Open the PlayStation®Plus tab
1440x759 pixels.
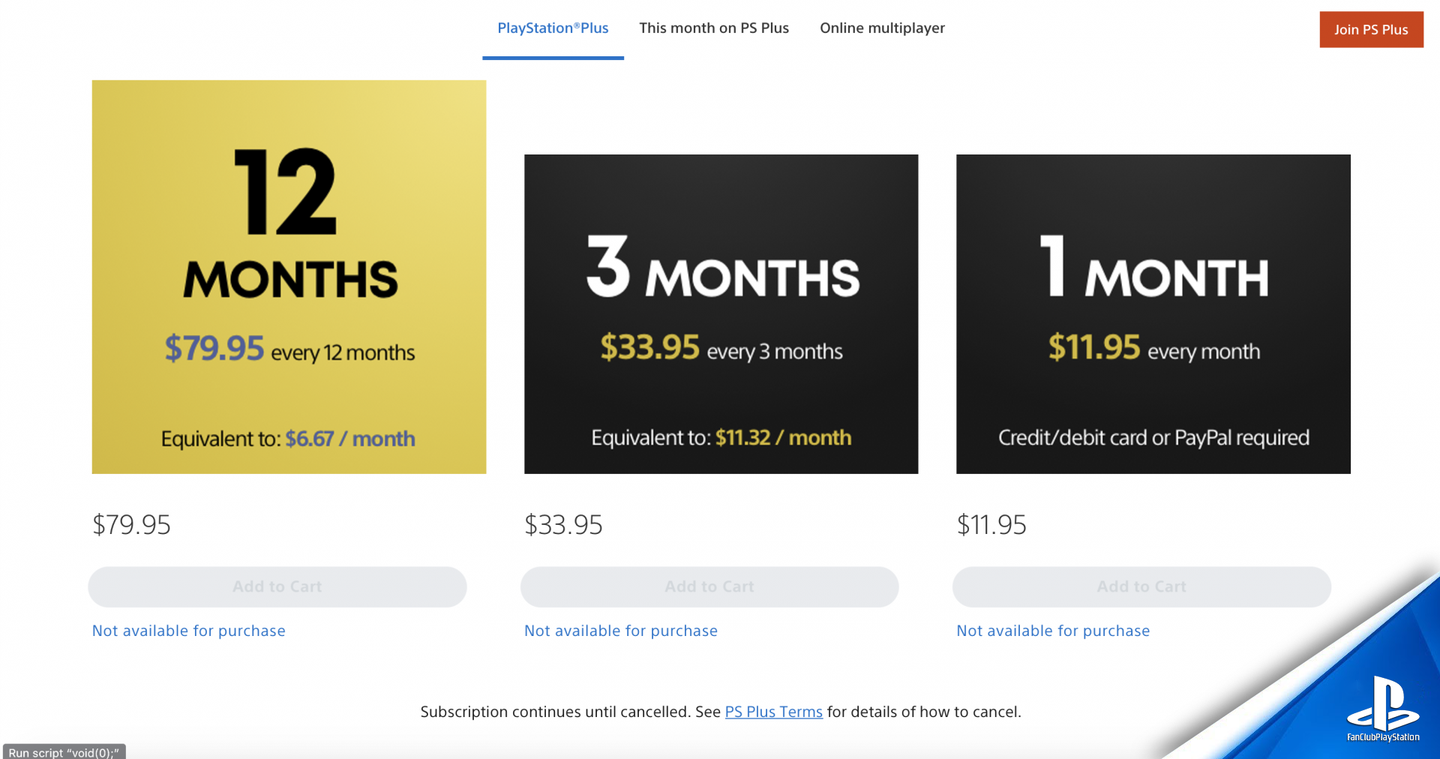pyautogui.click(x=553, y=28)
